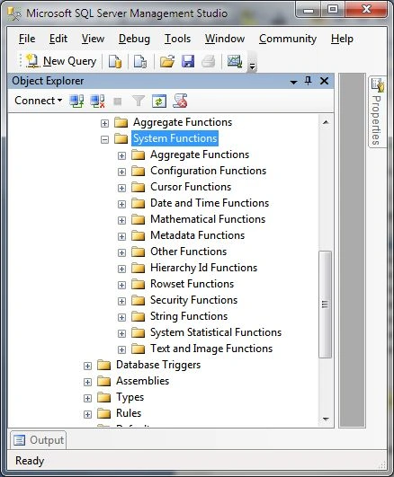Open the Tools menu
This screenshot has width=394, height=477.
[177, 39]
